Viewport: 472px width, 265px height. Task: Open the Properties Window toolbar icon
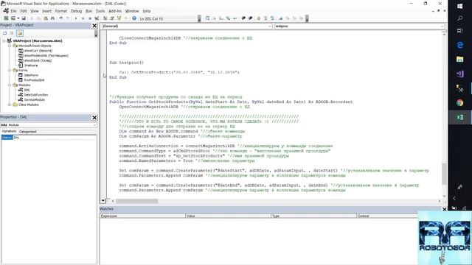tap(112, 18)
